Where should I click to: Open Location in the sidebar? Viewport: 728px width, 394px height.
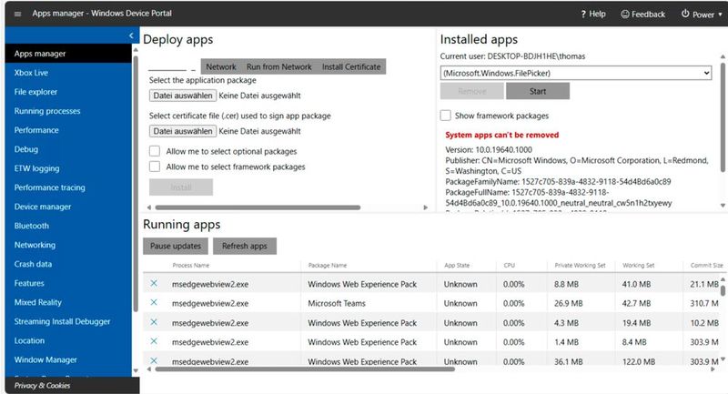tap(68, 340)
